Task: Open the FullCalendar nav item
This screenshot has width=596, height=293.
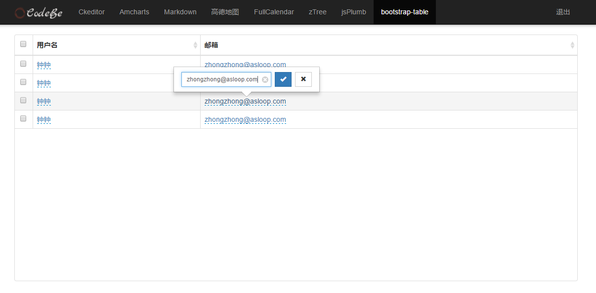Action: (274, 12)
